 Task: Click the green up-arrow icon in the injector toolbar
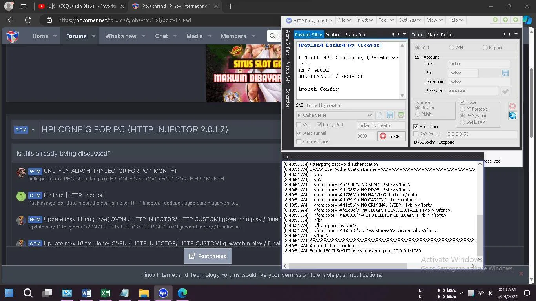pos(505,20)
